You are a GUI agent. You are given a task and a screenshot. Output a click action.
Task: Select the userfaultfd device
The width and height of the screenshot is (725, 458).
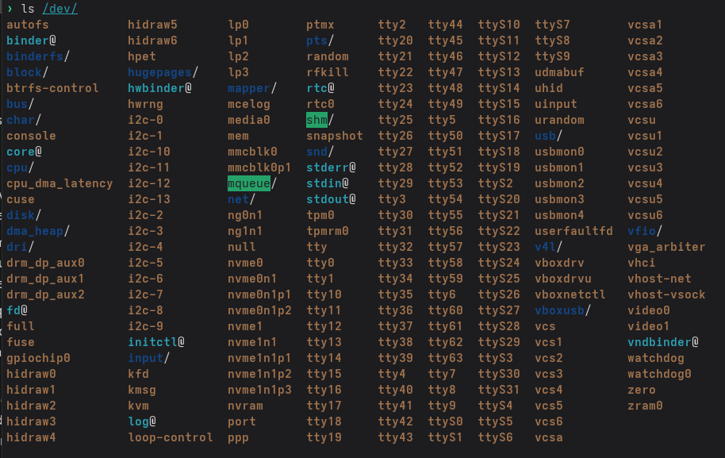(573, 231)
